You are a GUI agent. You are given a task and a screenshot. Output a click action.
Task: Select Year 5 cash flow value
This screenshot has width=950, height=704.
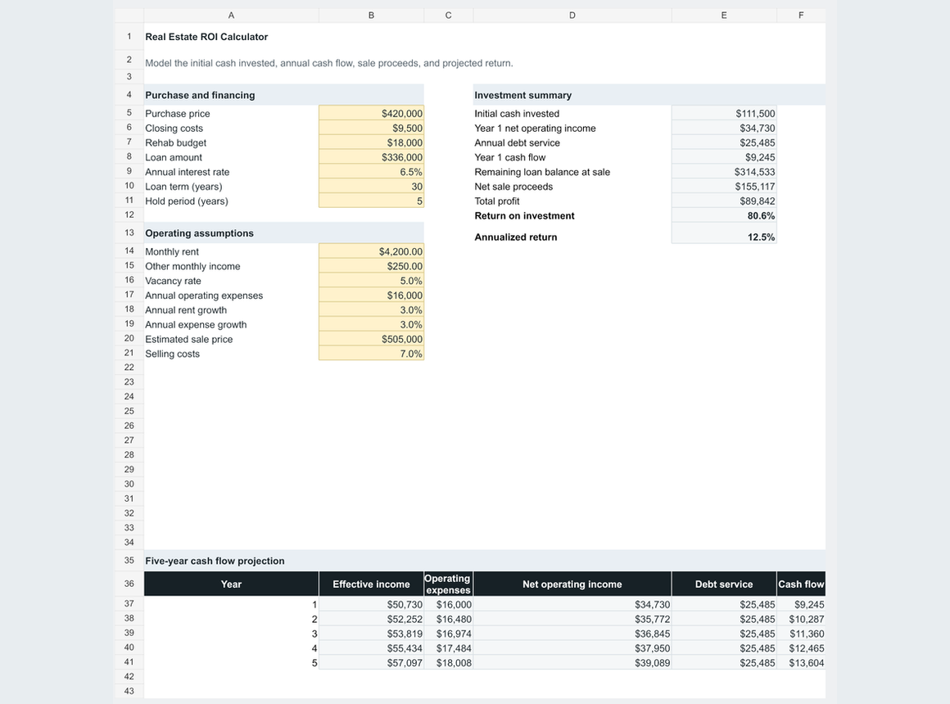coord(801,663)
